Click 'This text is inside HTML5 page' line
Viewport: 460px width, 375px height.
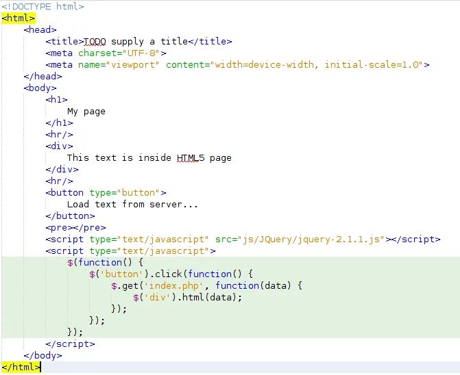pyautogui.click(x=149, y=158)
